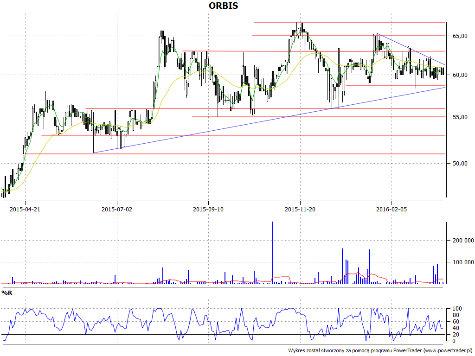The width and height of the screenshot is (475, 356).
Task: Click the 200 000 volume axis label
Action: pyautogui.click(x=463, y=241)
